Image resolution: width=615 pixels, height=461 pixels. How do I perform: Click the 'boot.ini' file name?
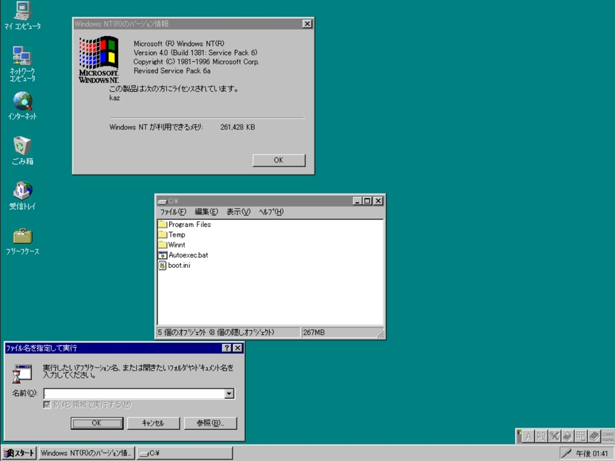pos(179,265)
